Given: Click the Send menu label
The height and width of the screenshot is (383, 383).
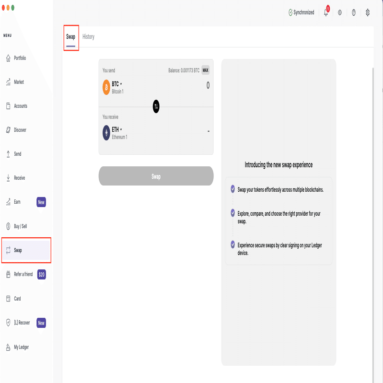Looking at the screenshot, I should [x=18, y=154].
